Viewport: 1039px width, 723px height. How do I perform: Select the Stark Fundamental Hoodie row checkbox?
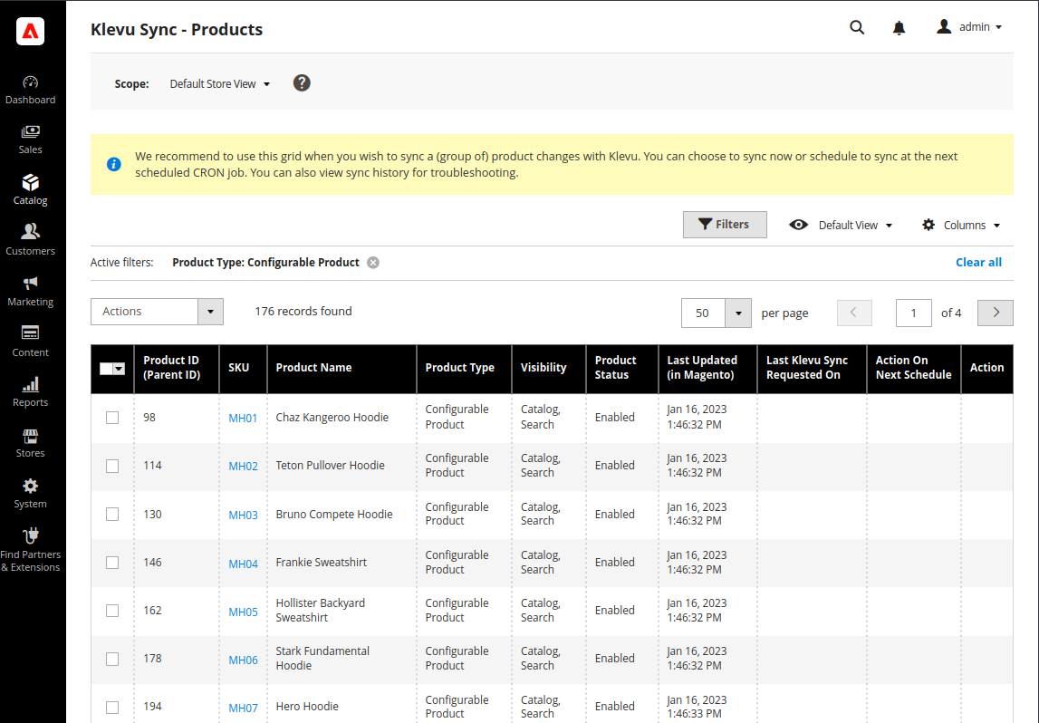[112, 659]
